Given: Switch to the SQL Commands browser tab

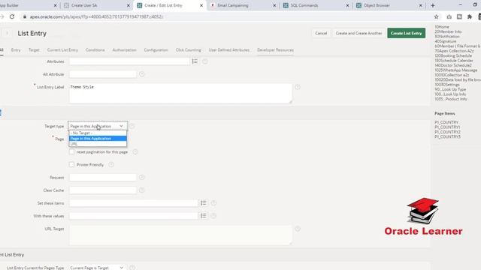Looking at the screenshot, I should [316, 5].
